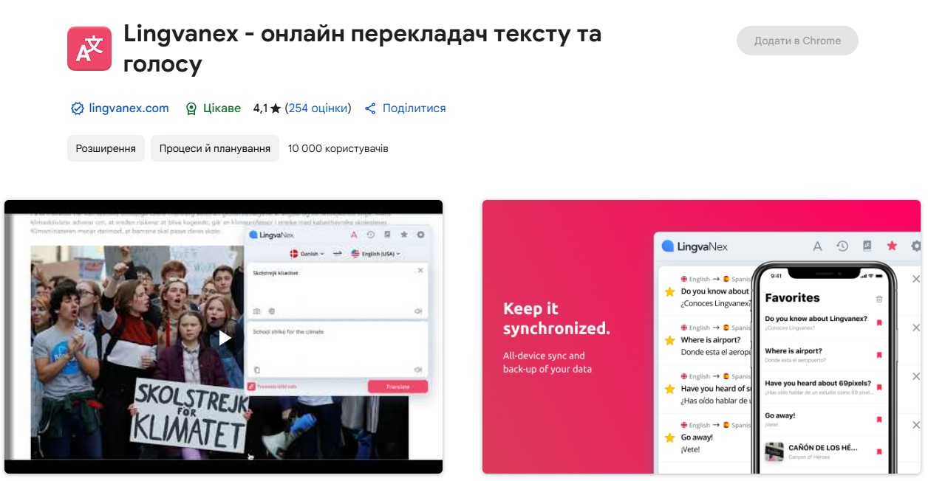
Task: Click the settings gear in the video's LingvaNex panel
Action: pyautogui.click(x=420, y=235)
